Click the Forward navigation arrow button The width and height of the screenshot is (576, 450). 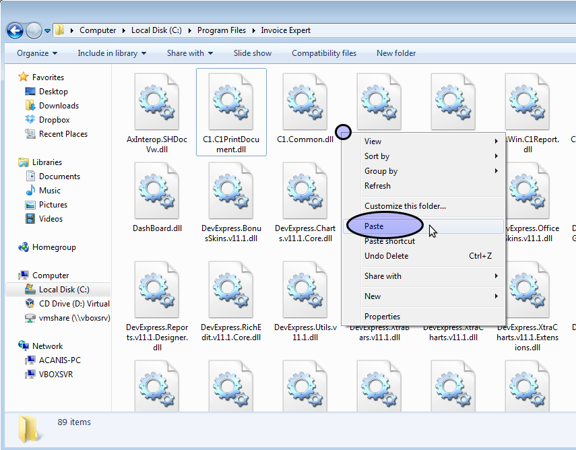tap(34, 30)
